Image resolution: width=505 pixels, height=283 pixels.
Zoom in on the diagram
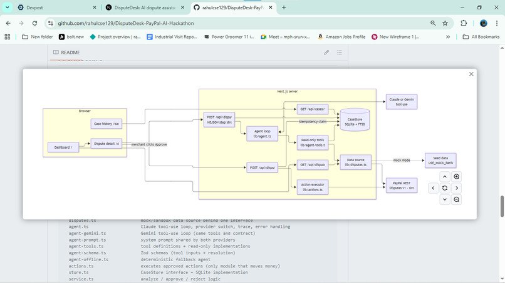457,177
